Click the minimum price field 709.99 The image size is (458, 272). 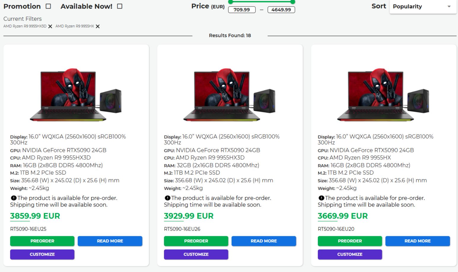point(242,10)
